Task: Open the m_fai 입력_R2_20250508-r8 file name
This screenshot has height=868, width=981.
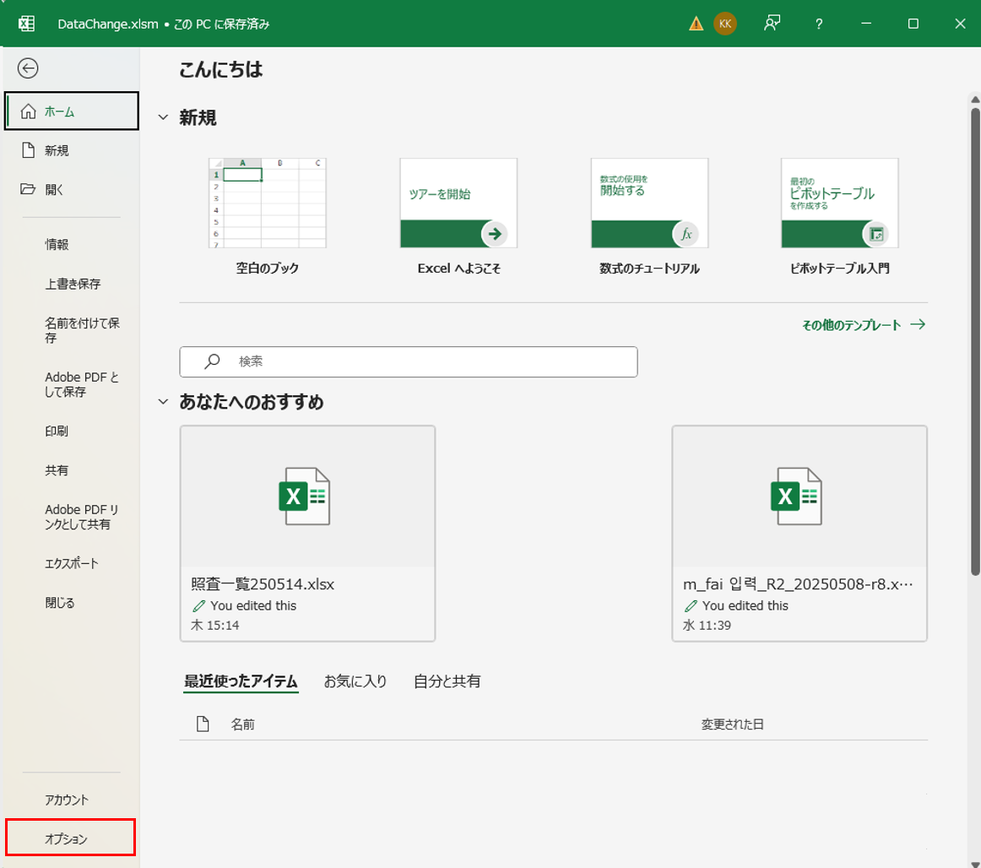Action: [798, 584]
